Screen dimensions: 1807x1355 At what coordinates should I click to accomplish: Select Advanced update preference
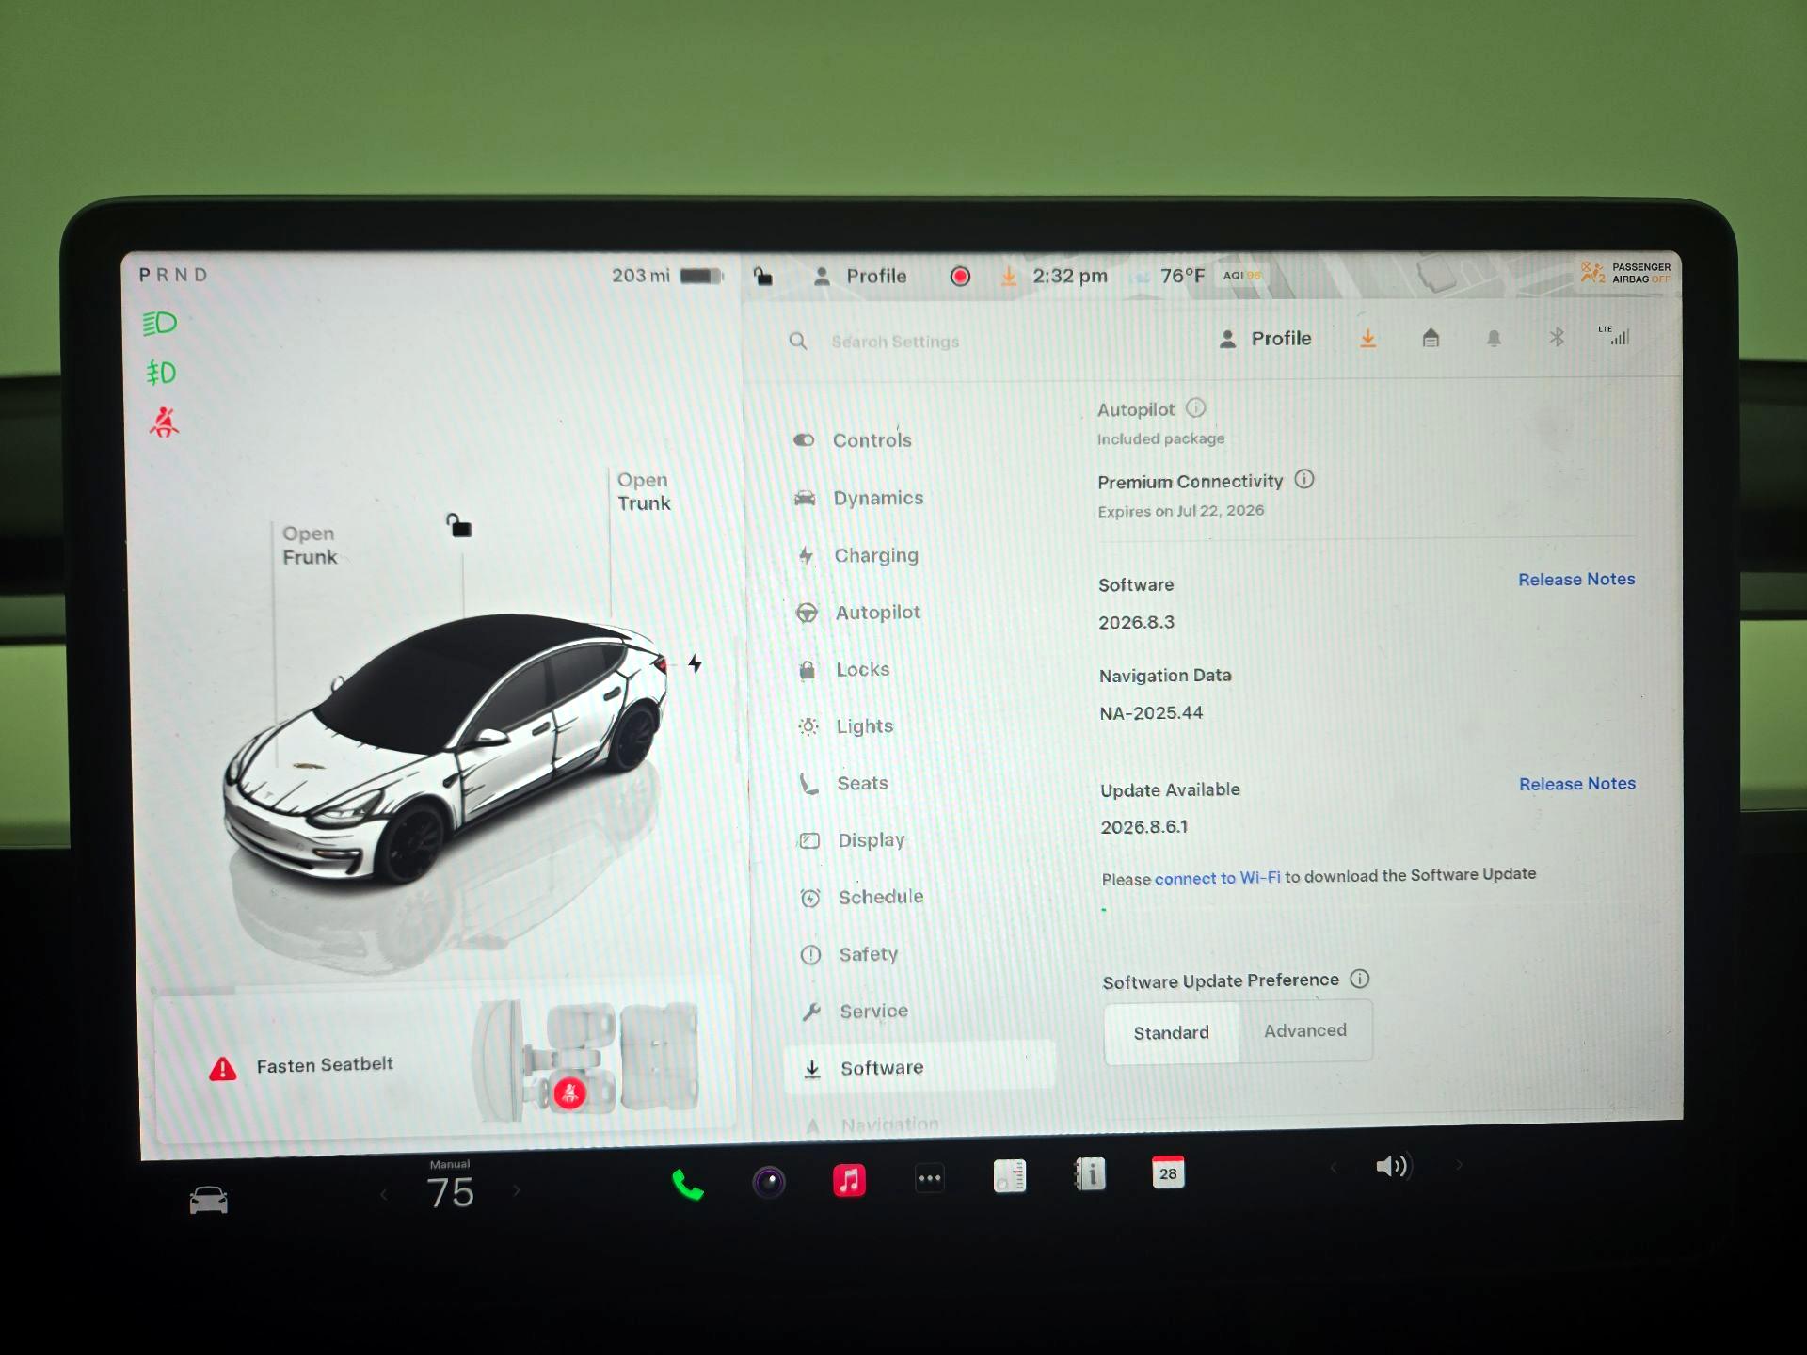pyautogui.click(x=1305, y=1030)
